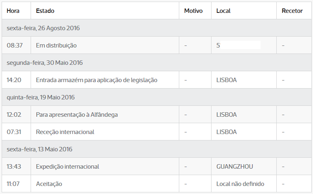The image size is (313, 194).
Task: Click the Em distribuição status cell
Action: (x=56, y=45)
